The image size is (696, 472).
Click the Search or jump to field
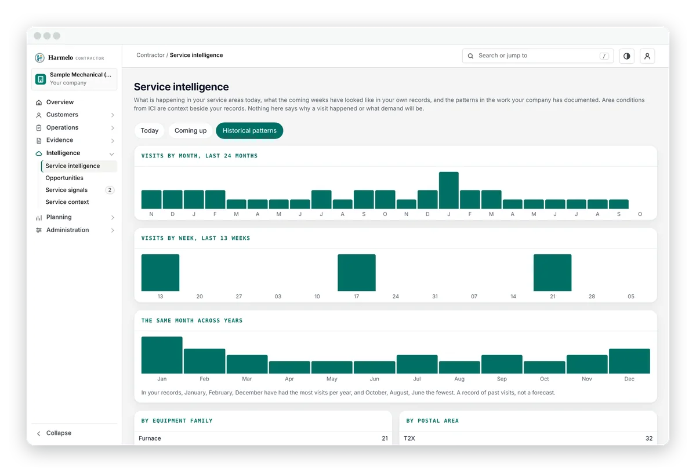coord(538,56)
